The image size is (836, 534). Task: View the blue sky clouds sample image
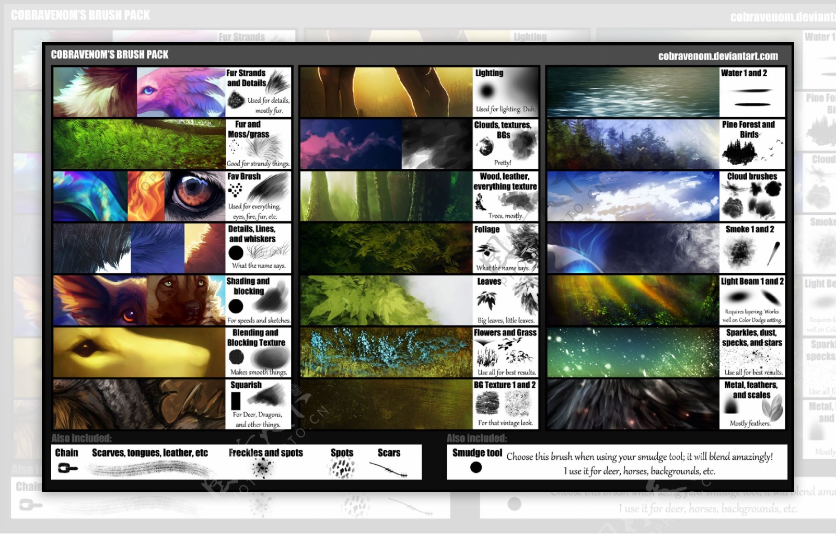click(x=633, y=196)
